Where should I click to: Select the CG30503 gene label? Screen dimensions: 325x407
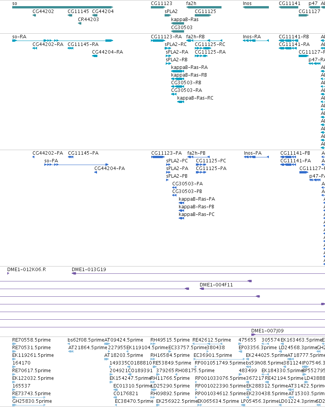point(182,28)
